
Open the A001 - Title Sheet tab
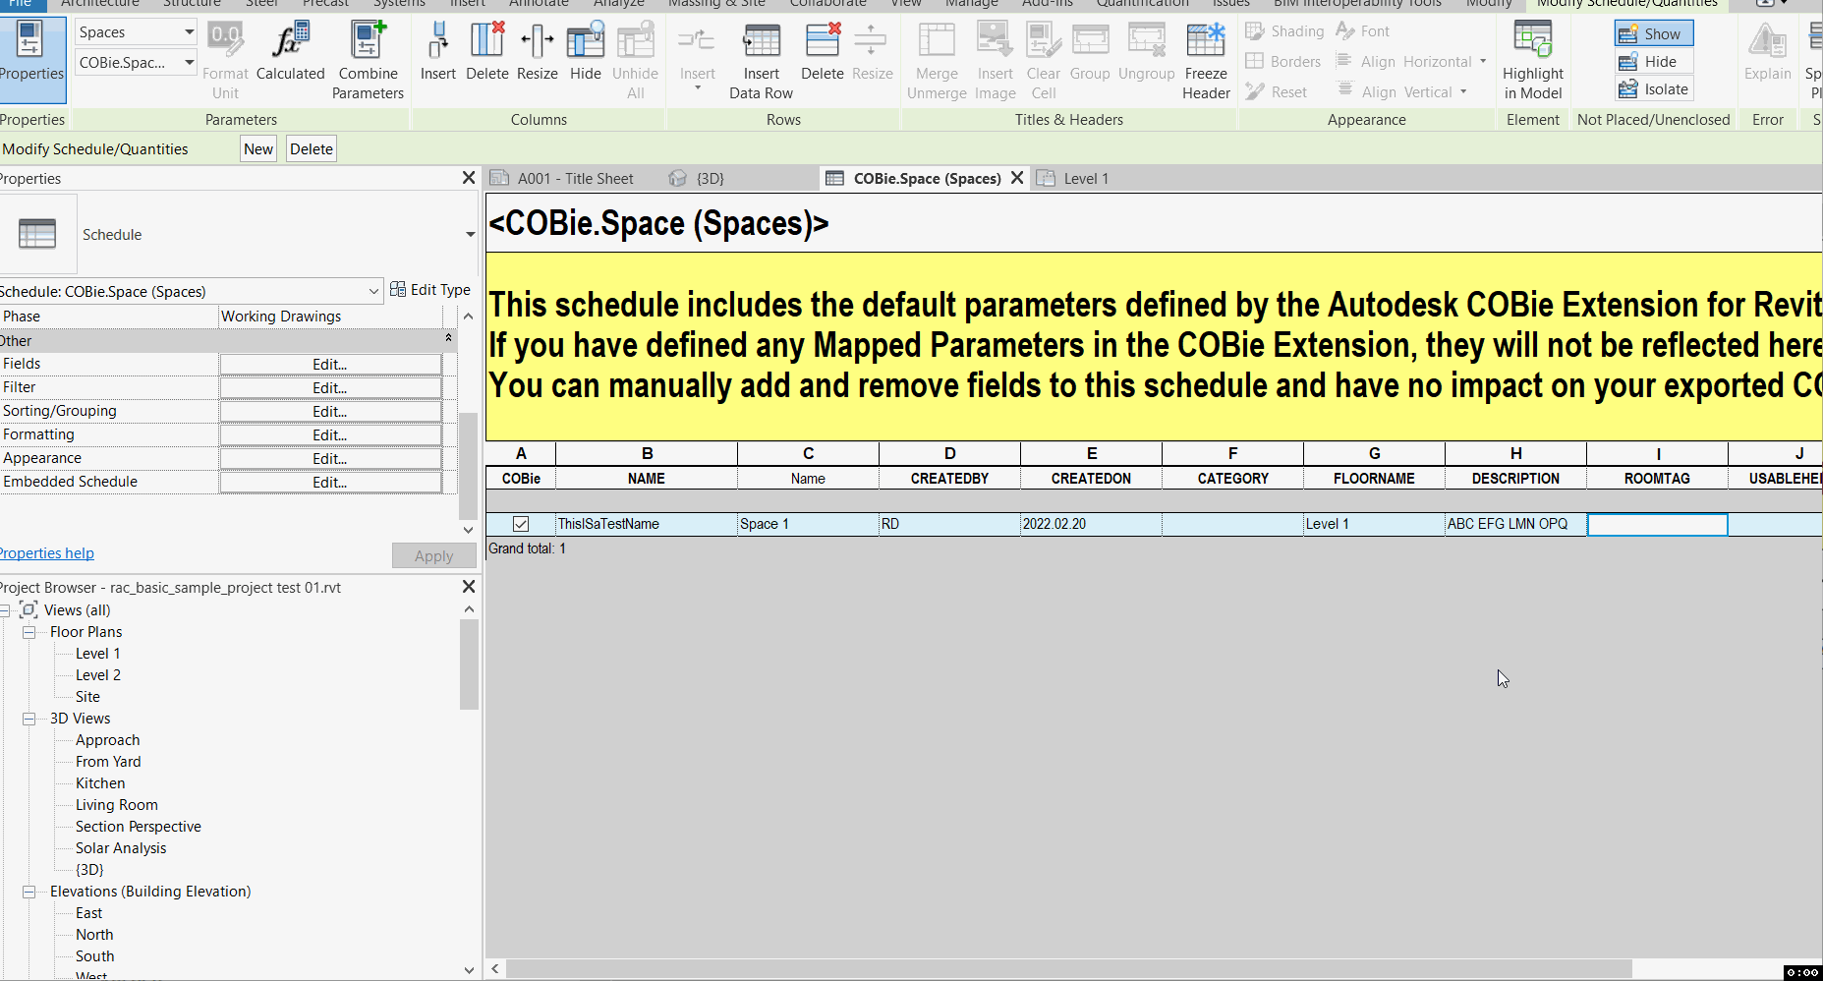(575, 178)
